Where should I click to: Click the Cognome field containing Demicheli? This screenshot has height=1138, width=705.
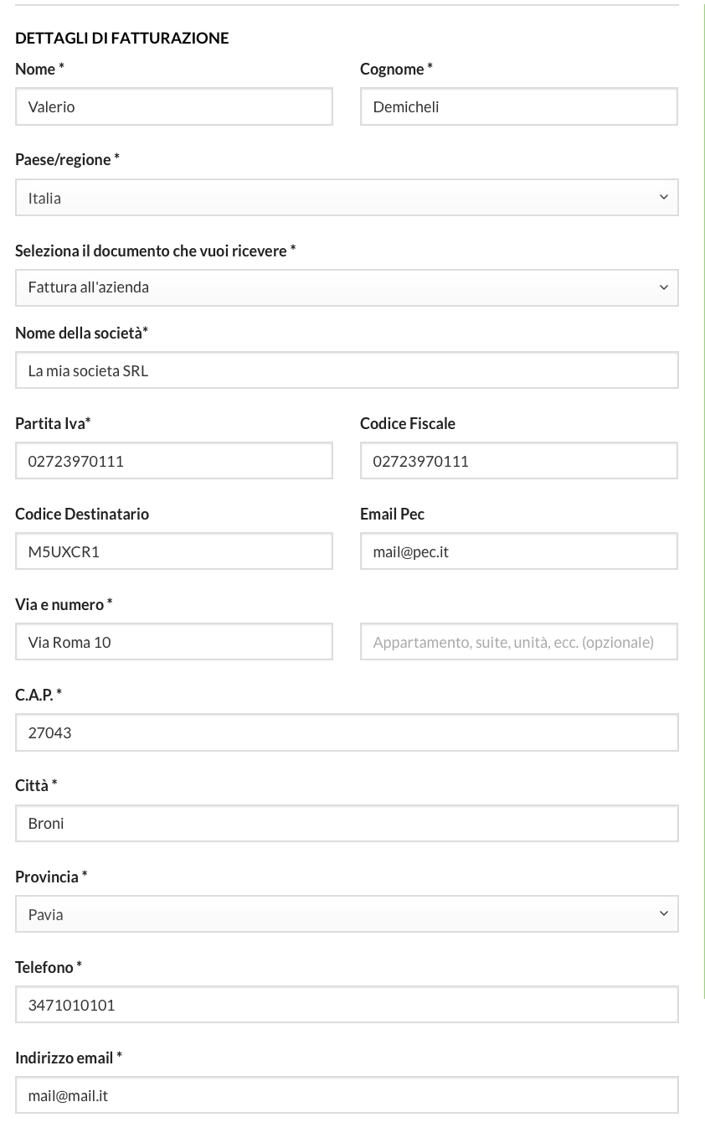coord(518,106)
